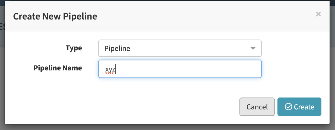The image size is (335, 130).
Task: Click the 'Type' field label
Action: coord(74,48)
